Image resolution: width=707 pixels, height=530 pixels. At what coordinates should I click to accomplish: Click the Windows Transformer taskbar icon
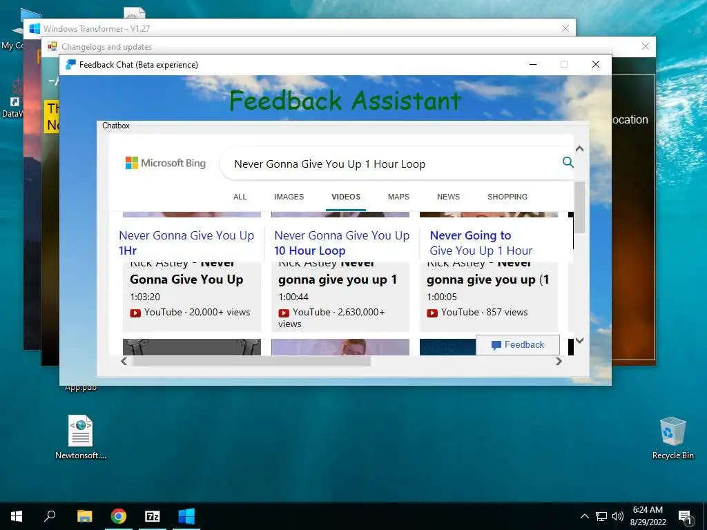(x=186, y=516)
